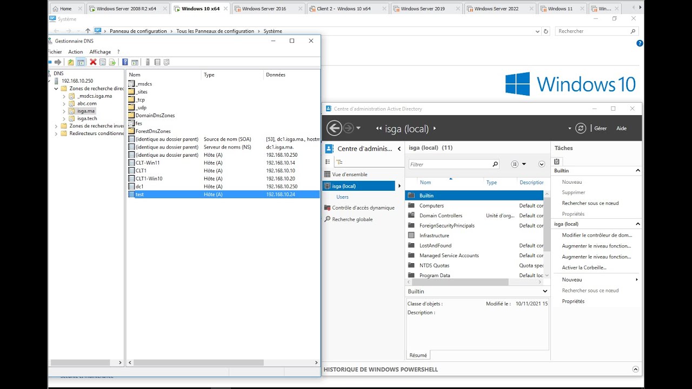Click the _msdcs delegated zone icon in DNS list
This screenshot has width=692, height=389.
click(x=131, y=84)
